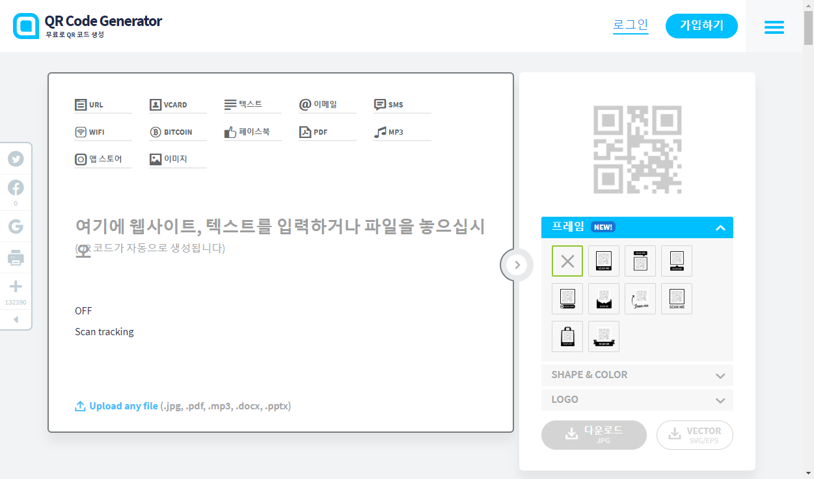Choose the PDF QR code type
Viewport: 814px width, 479px height.
coord(327,132)
